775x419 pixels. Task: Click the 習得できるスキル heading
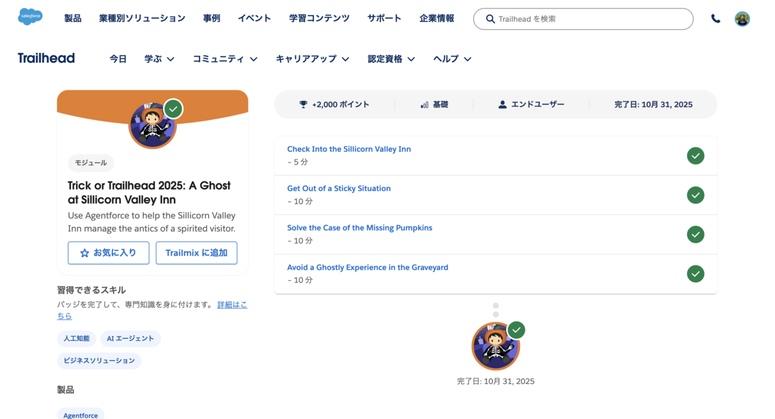tap(91, 290)
